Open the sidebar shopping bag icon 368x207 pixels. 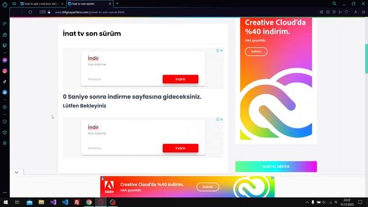tap(5, 34)
